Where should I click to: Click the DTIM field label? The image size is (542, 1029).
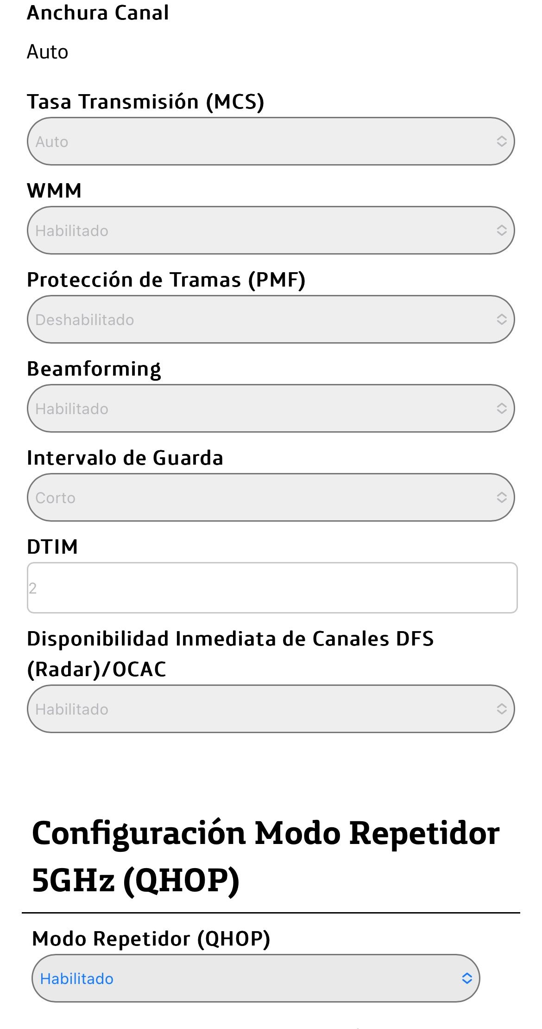(52, 547)
